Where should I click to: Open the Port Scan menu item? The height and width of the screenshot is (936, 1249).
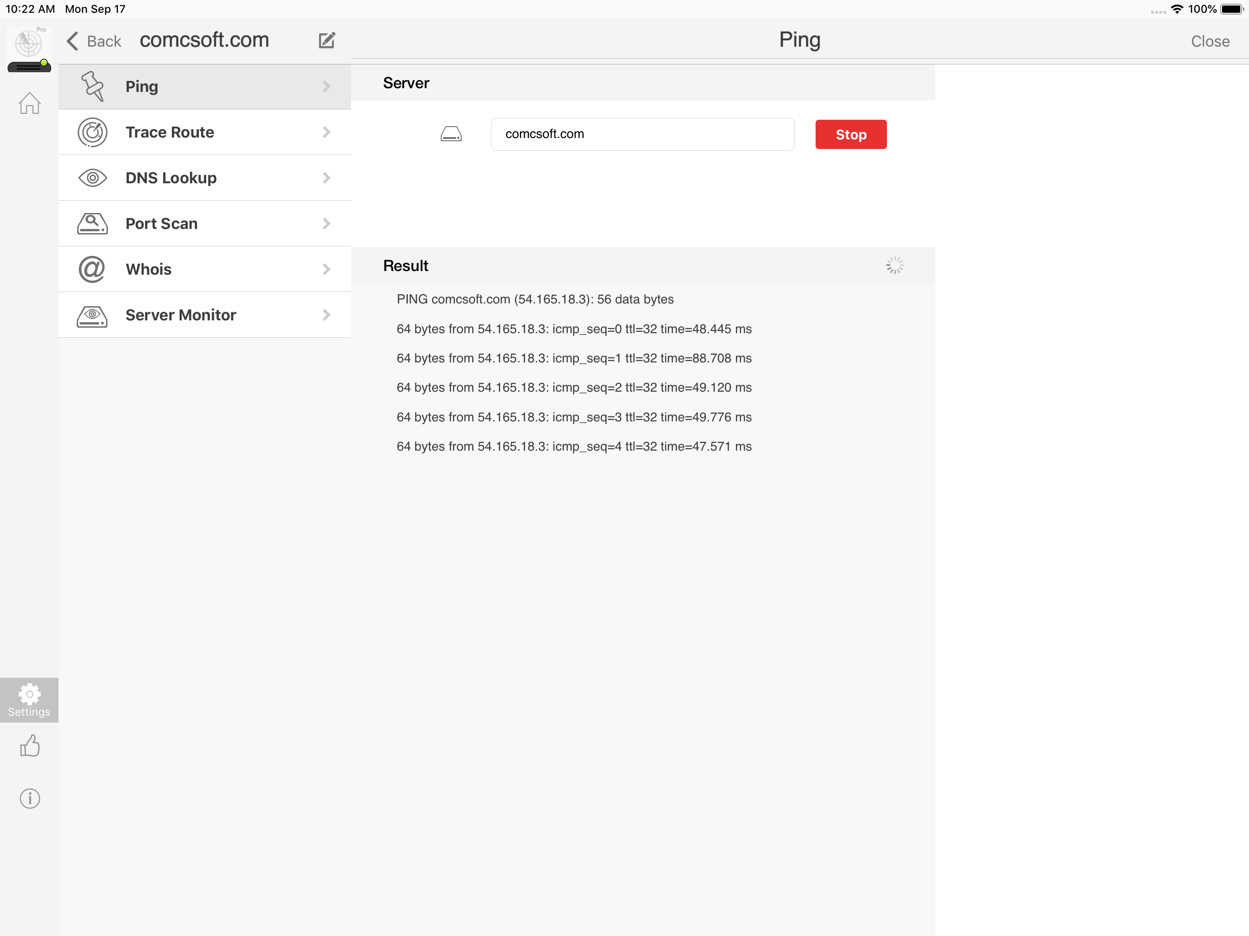(x=161, y=223)
